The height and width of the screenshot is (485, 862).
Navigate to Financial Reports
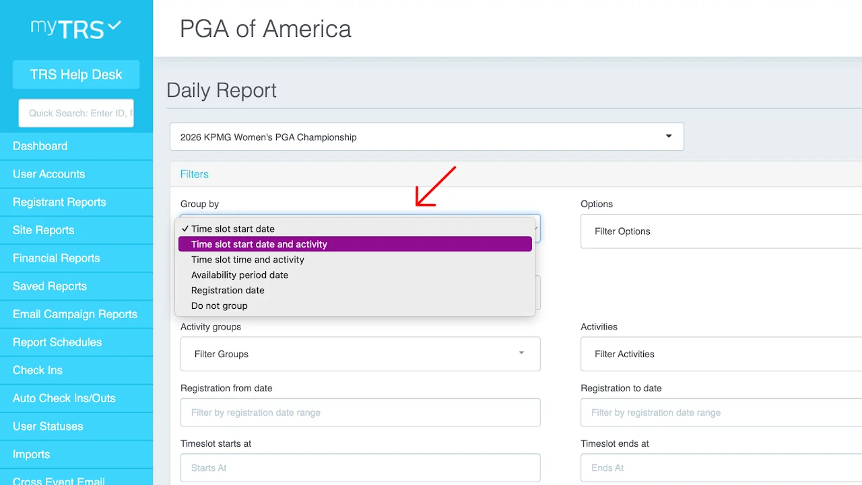point(76,258)
